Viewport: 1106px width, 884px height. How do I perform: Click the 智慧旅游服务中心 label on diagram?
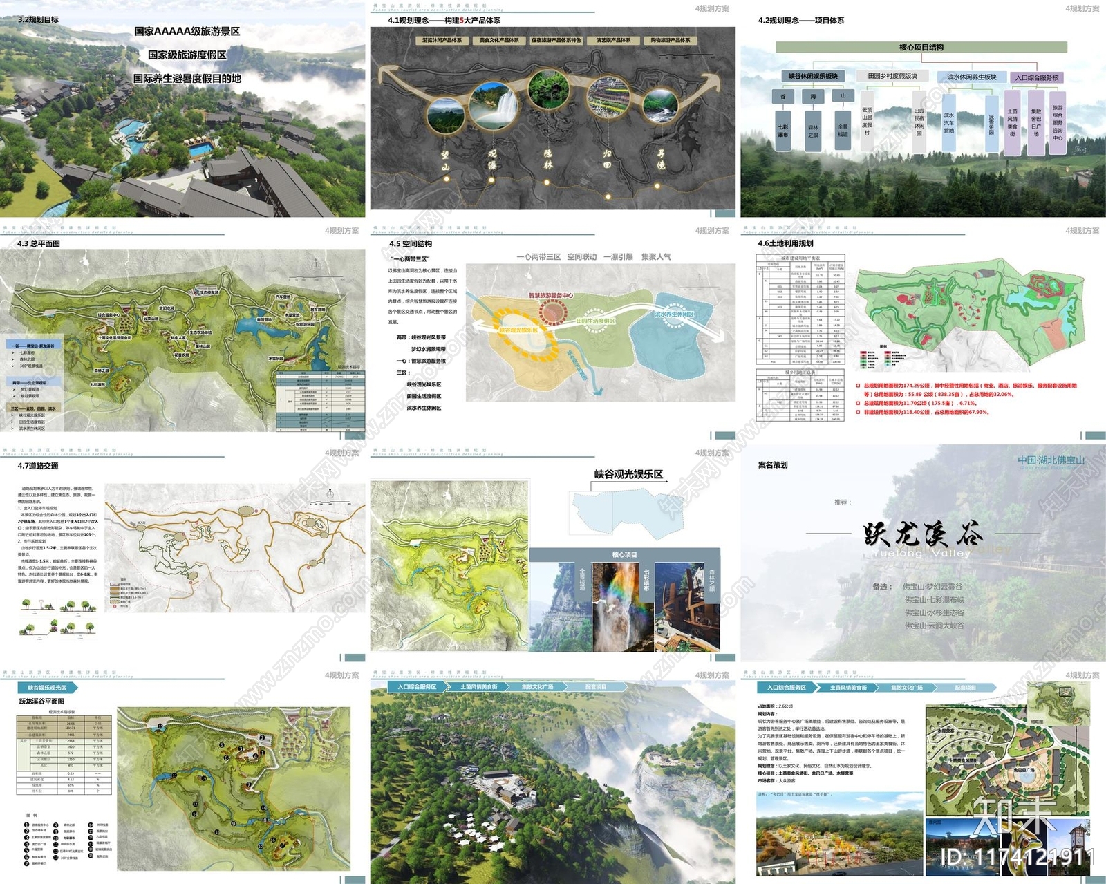click(x=551, y=296)
